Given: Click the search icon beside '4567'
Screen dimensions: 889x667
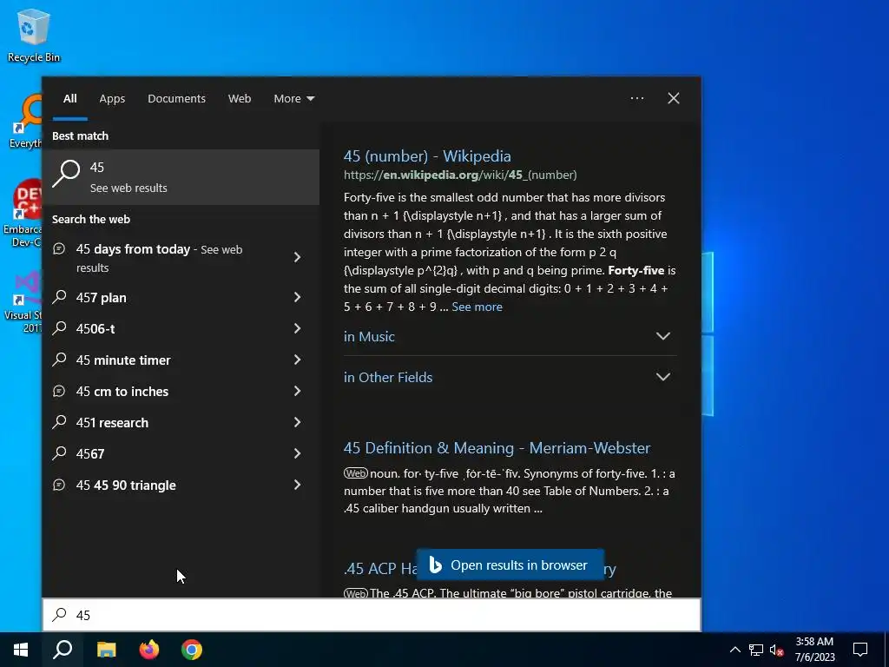Looking at the screenshot, I should tap(60, 452).
